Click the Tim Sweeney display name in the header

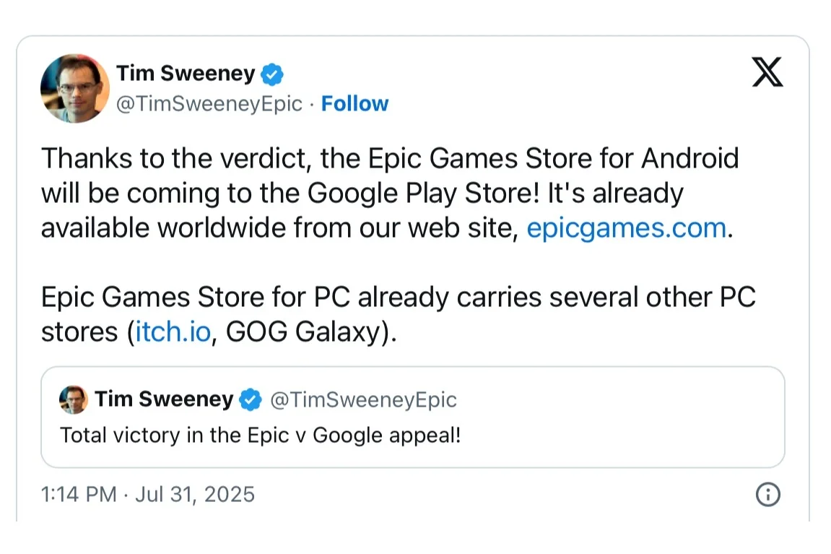(x=186, y=74)
